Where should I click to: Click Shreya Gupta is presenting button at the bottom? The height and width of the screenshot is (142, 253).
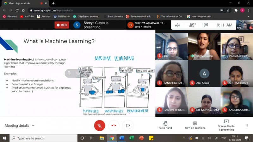[226, 125]
